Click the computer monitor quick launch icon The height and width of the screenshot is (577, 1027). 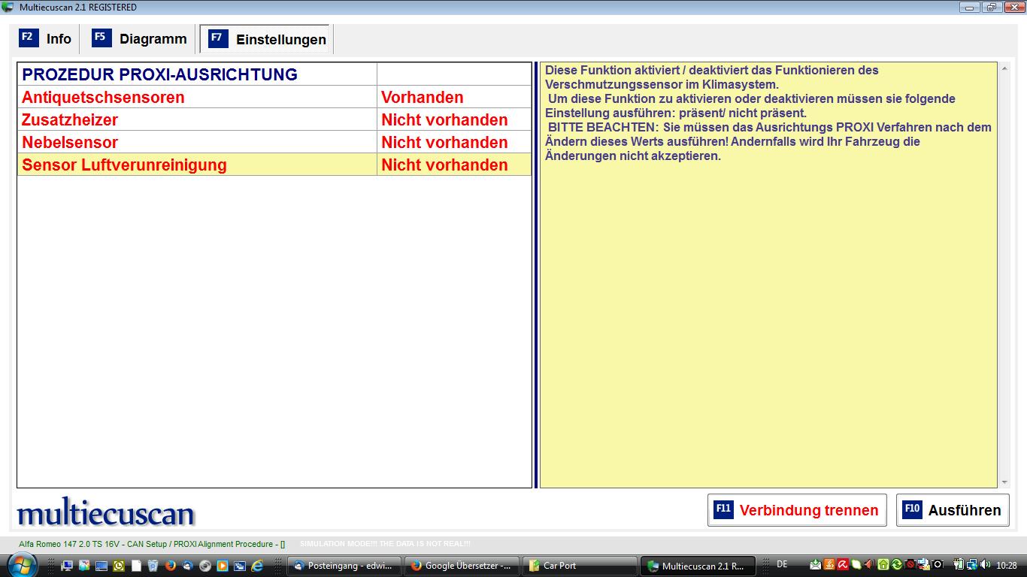(x=67, y=566)
